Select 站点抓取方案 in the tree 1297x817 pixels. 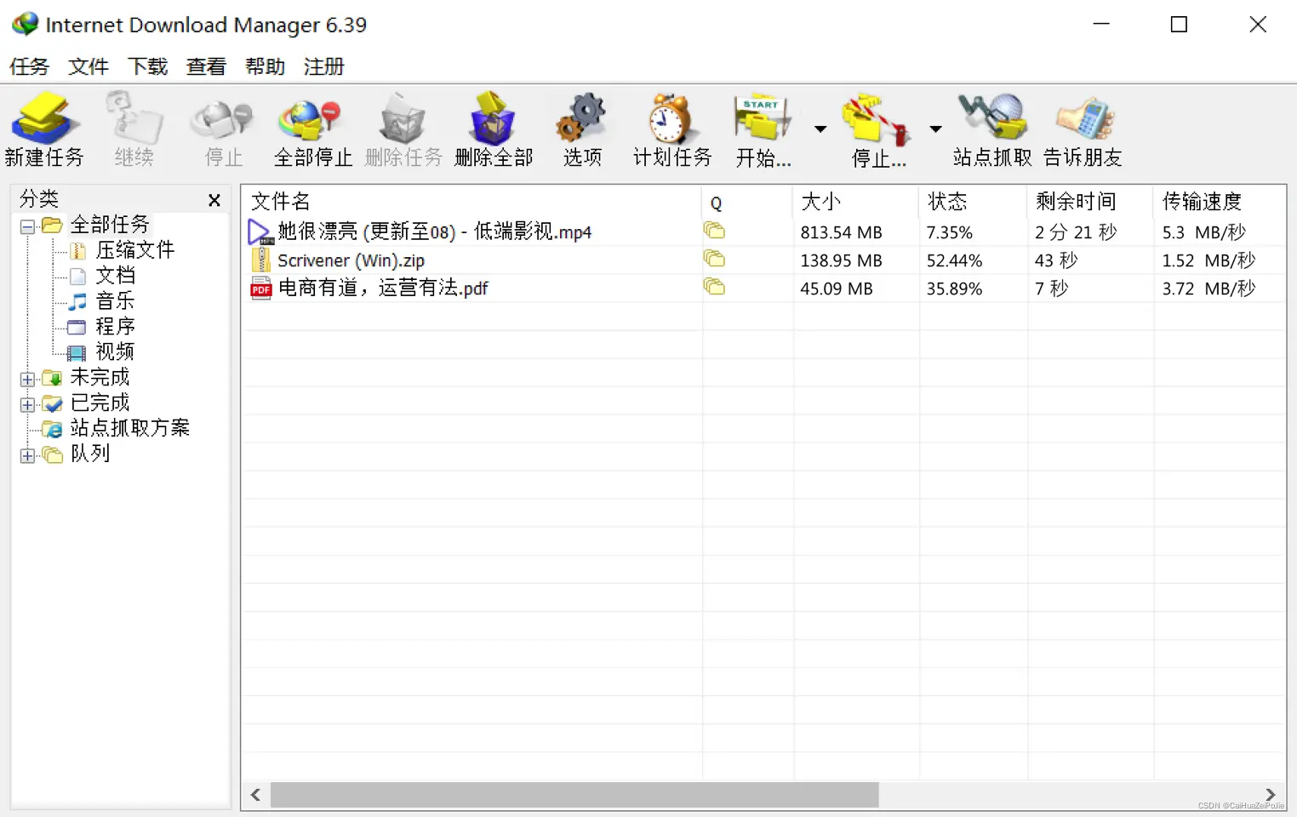[129, 428]
